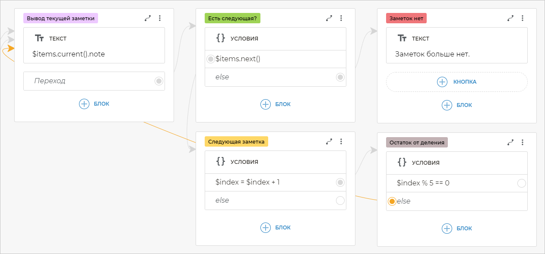The height and width of the screenshot is (254, 545).
Task: Select the green "Есть следующая?" title tag
Action: pyautogui.click(x=232, y=18)
